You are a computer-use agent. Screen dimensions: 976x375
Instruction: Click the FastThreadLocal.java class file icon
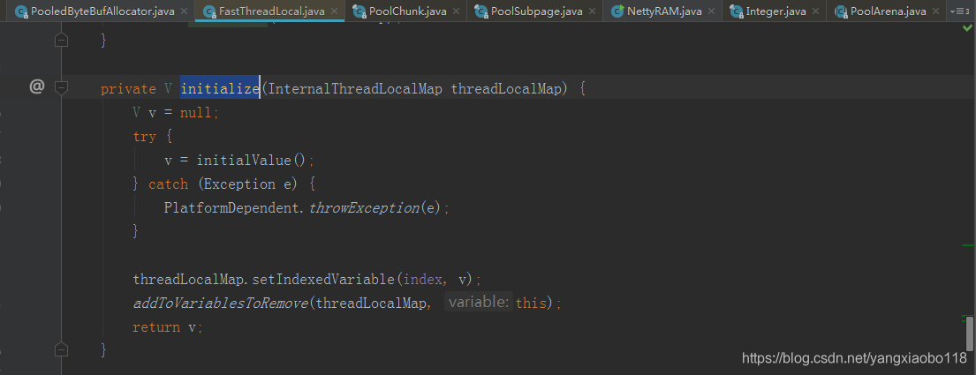click(209, 11)
